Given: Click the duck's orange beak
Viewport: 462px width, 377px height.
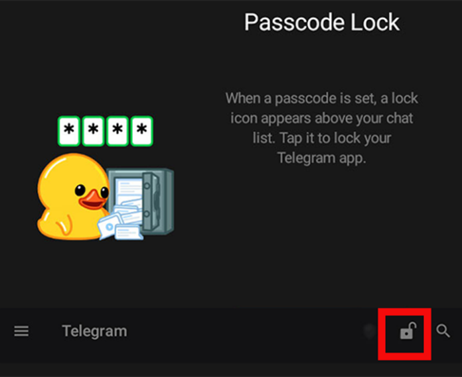Looking at the screenshot, I should pyautogui.click(x=93, y=200).
